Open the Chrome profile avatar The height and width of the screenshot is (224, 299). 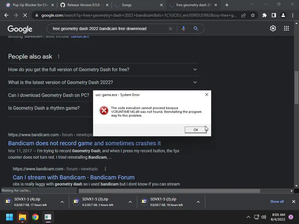click(x=283, y=15)
